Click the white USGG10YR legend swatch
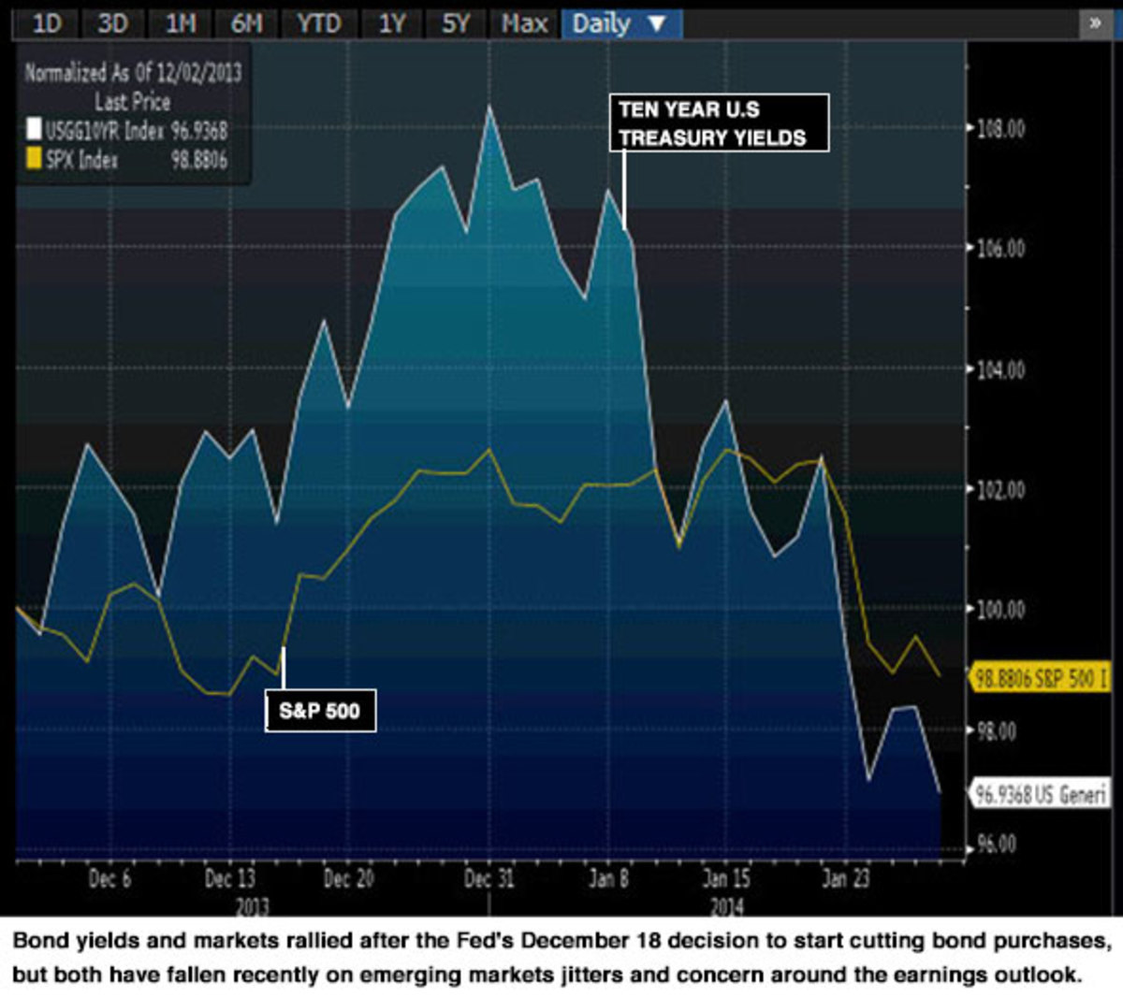 [34, 130]
